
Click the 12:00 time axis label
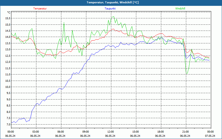click(x=111, y=132)
